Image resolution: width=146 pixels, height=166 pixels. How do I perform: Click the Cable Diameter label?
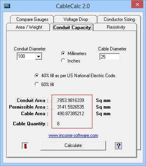click(x=112, y=49)
